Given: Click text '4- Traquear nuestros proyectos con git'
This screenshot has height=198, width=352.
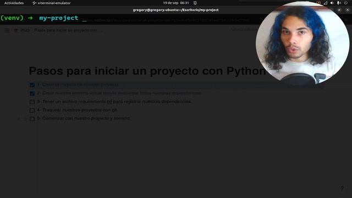Looking at the screenshot, I should coord(78,110).
